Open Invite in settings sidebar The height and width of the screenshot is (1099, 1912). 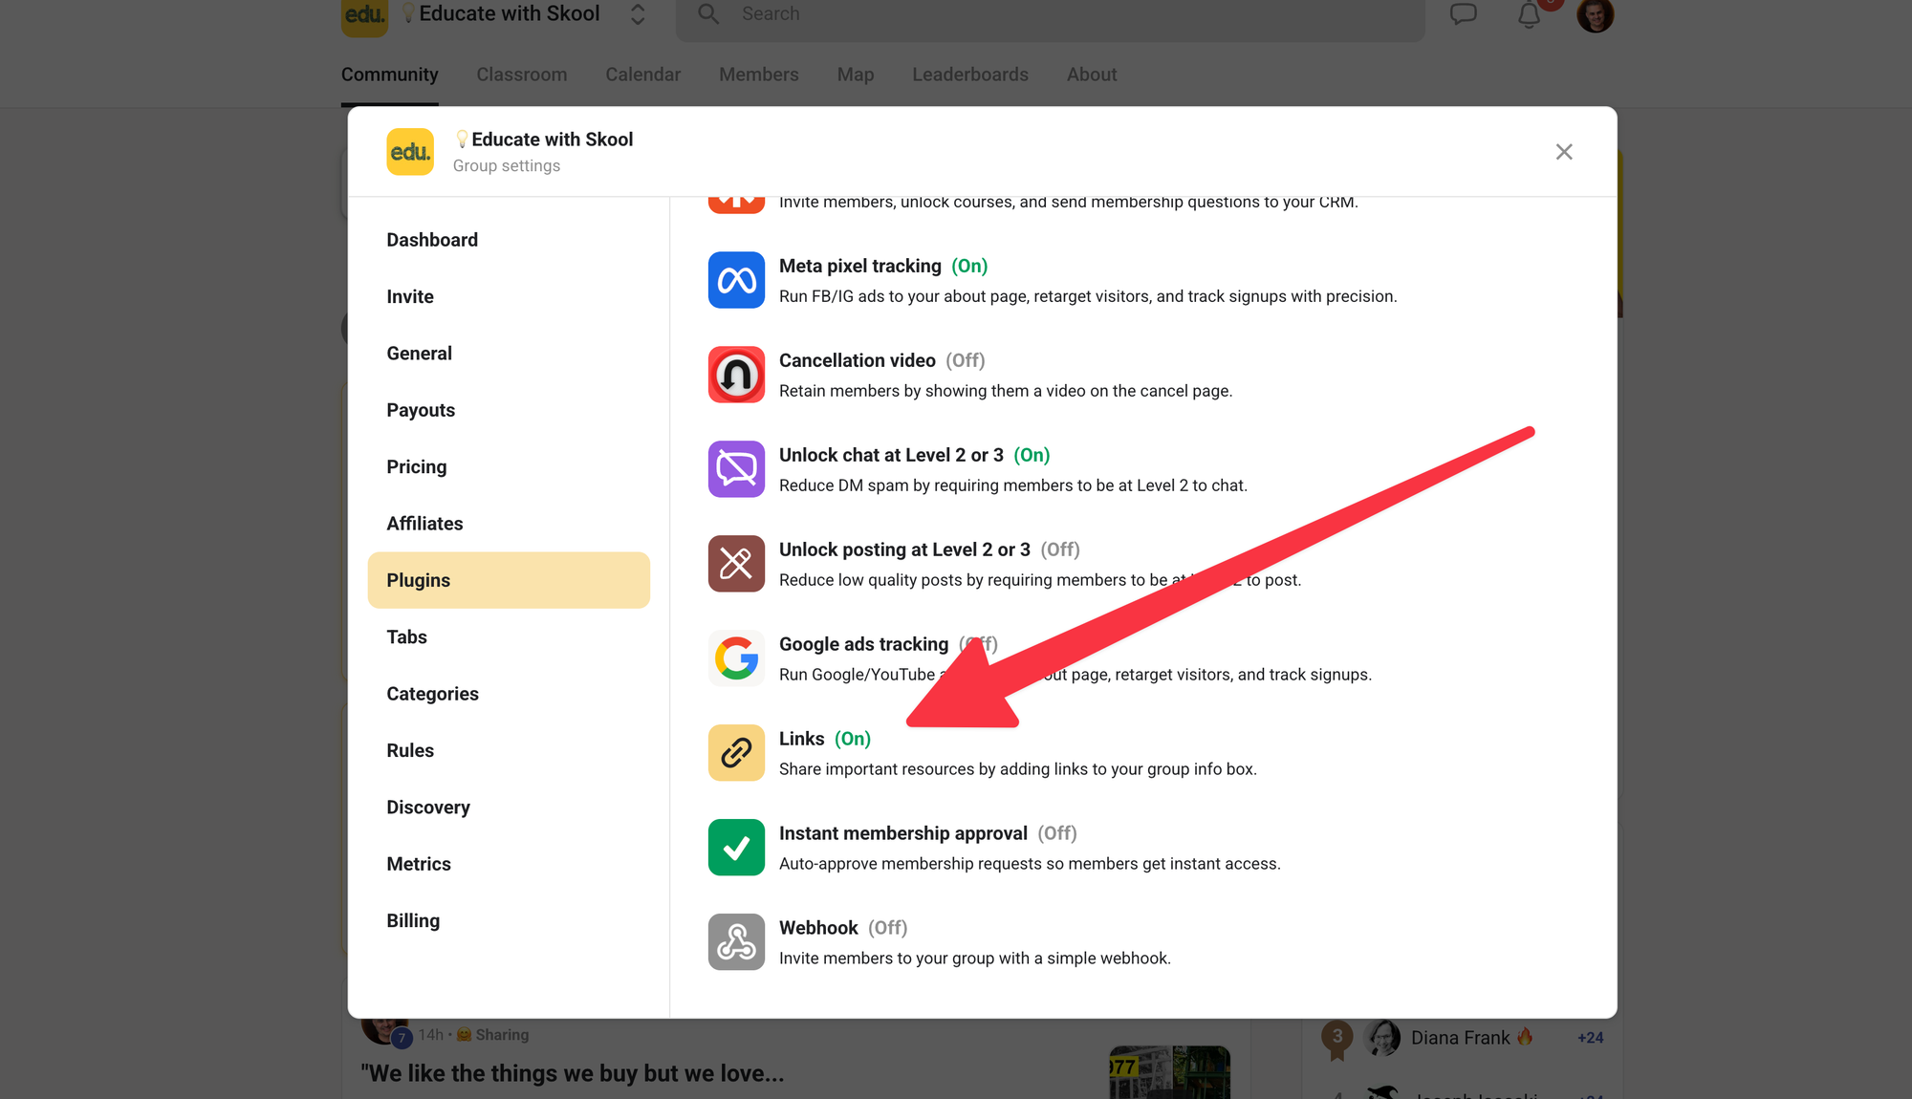(x=509, y=296)
